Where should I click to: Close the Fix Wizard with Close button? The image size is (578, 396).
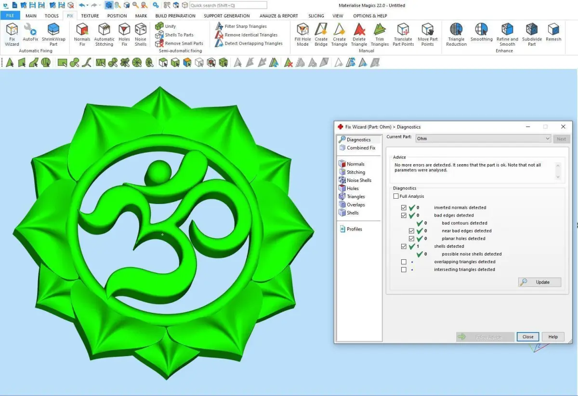pos(528,337)
